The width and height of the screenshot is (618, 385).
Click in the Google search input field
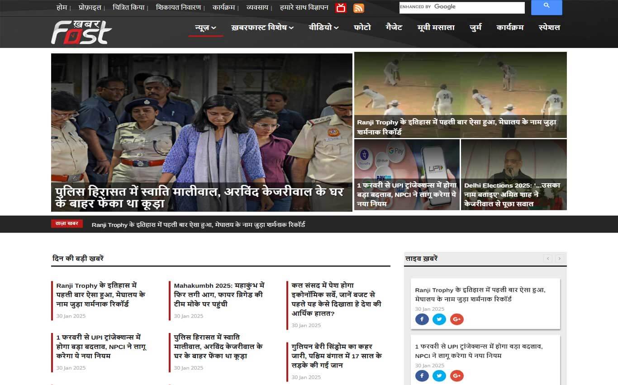(461, 7)
